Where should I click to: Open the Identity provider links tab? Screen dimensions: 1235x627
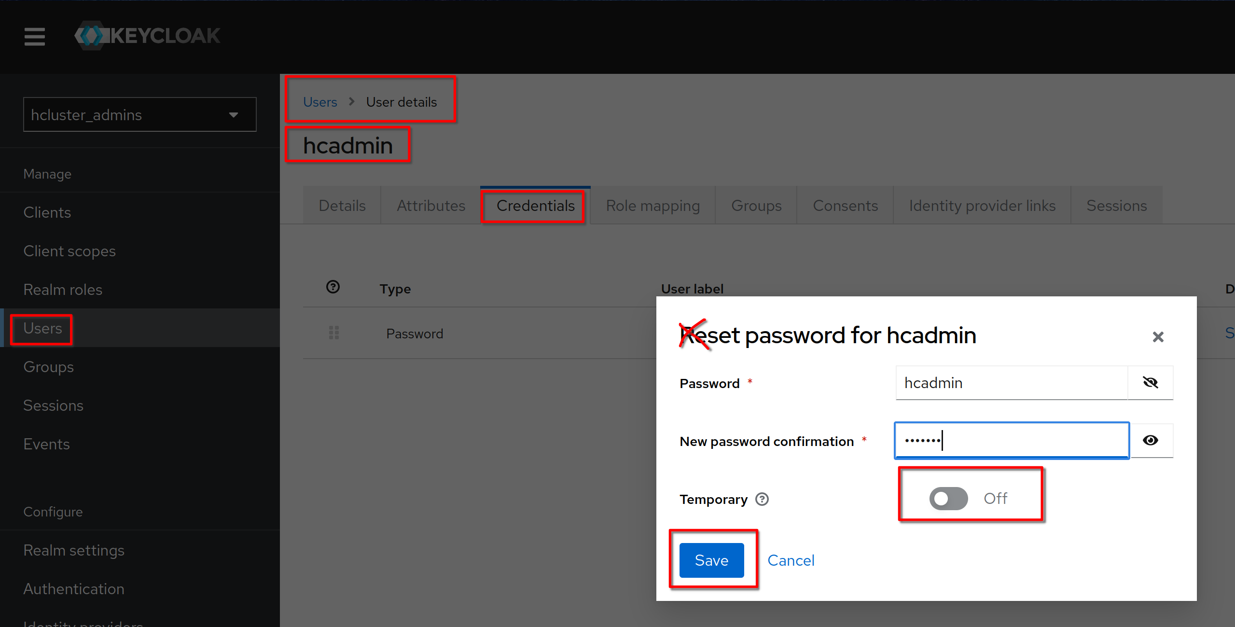point(982,206)
